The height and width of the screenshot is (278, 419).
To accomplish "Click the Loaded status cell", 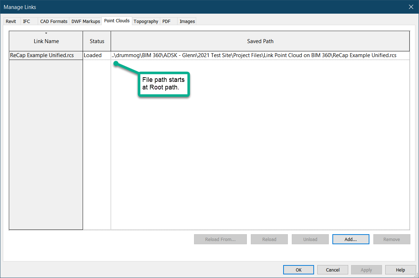I will (x=93, y=55).
